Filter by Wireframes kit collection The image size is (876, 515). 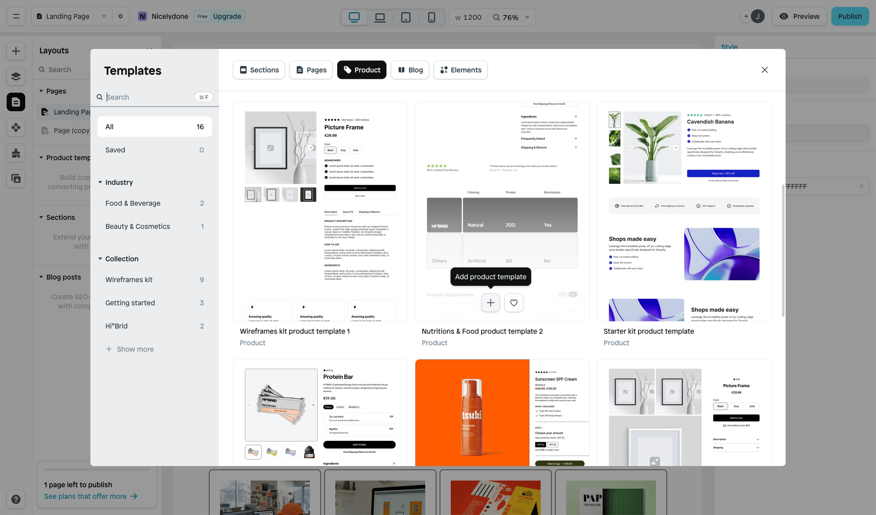click(x=154, y=280)
